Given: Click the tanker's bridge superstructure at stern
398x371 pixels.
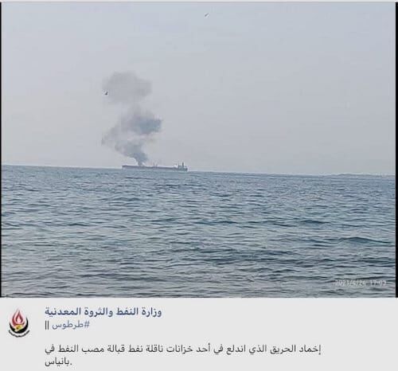Looking at the screenshot, I should click(x=181, y=166).
